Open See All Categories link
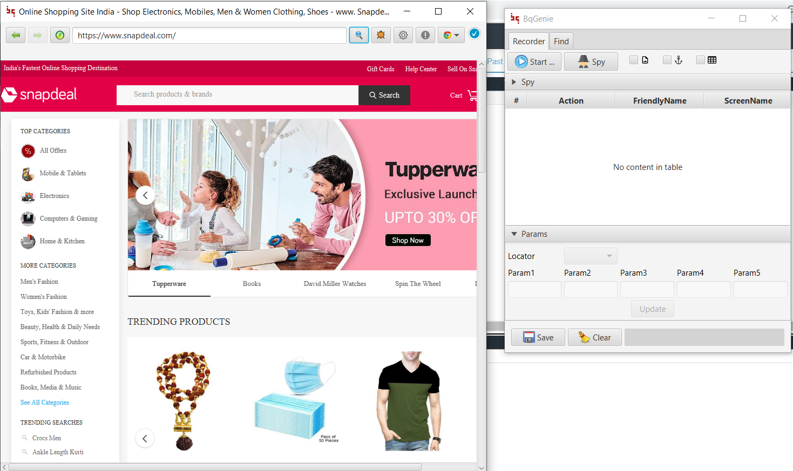 pos(45,402)
